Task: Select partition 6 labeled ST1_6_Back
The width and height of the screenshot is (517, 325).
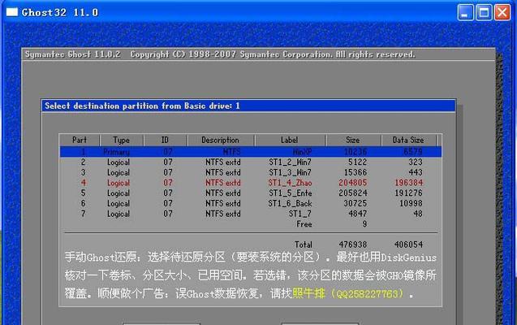Action: [x=251, y=203]
